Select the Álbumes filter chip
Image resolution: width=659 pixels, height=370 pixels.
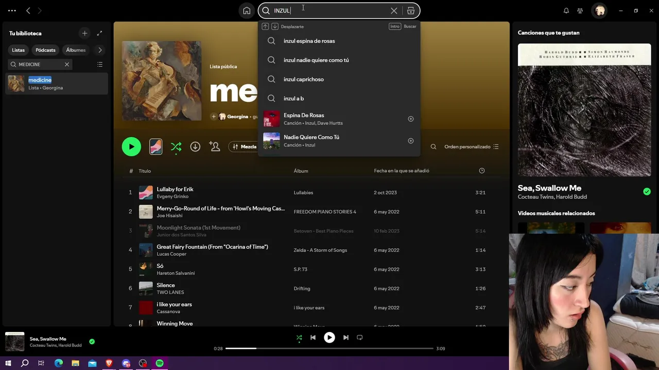pos(76,50)
